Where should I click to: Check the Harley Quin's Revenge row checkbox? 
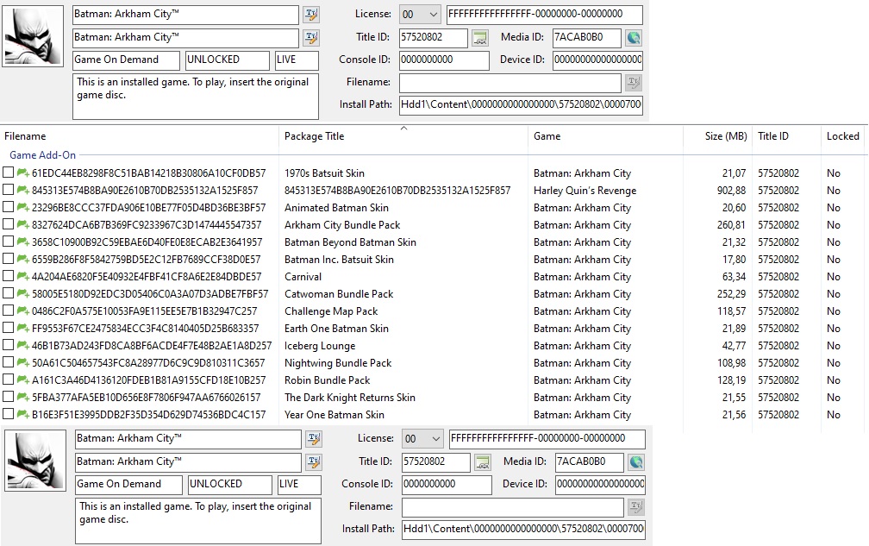[8, 190]
